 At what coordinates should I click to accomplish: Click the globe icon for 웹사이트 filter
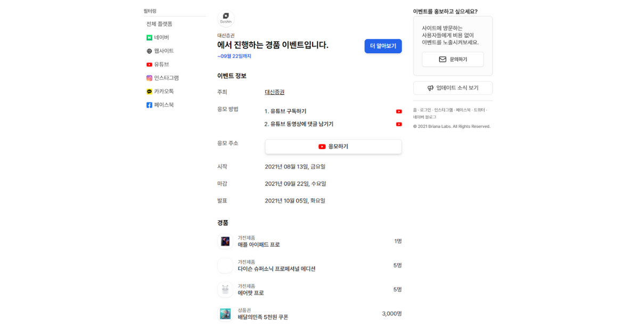[x=150, y=51]
